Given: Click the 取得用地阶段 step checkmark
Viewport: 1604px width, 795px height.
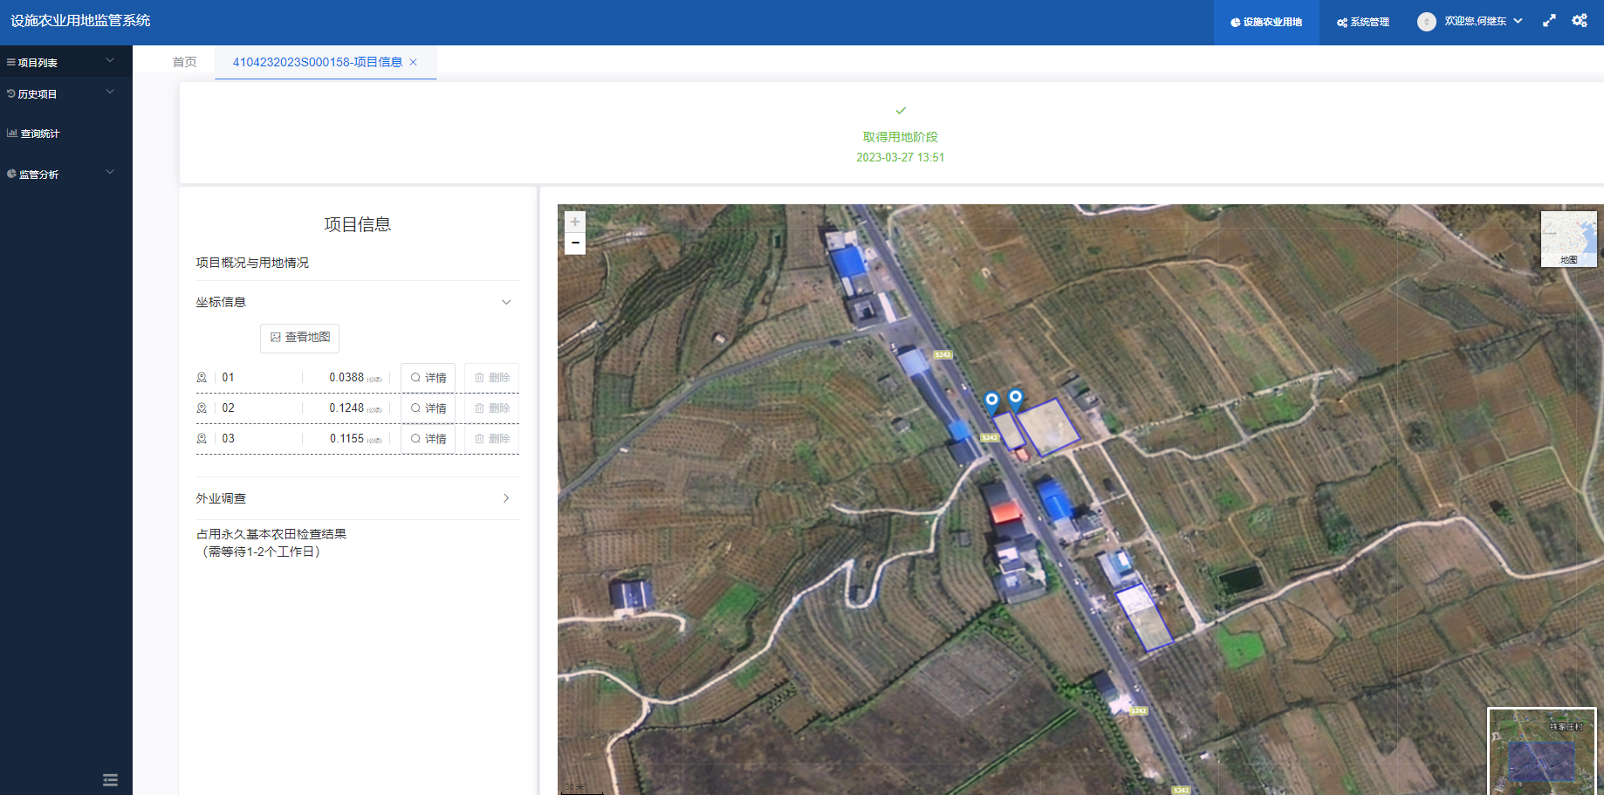Looking at the screenshot, I should (901, 111).
